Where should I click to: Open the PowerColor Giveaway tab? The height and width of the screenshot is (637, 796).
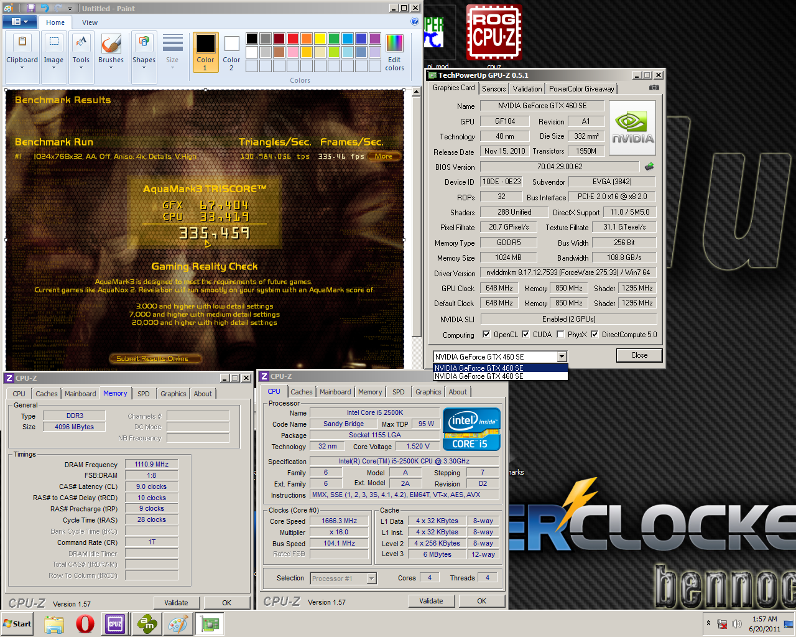pyautogui.click(x=581, y=89)
